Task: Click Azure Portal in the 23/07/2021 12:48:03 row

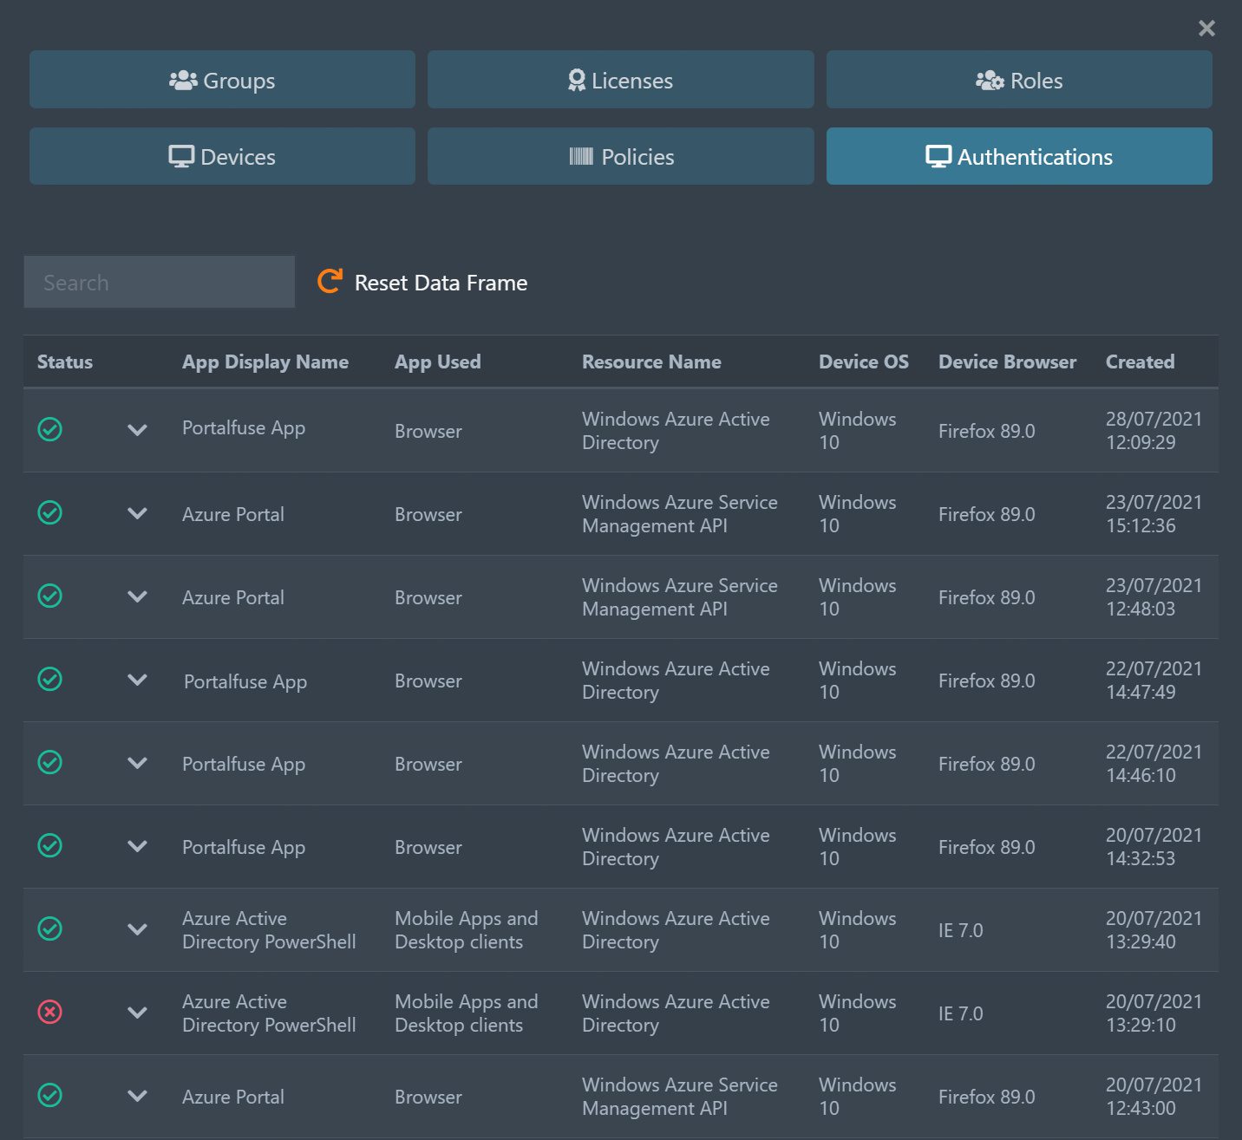Action: 233,597
